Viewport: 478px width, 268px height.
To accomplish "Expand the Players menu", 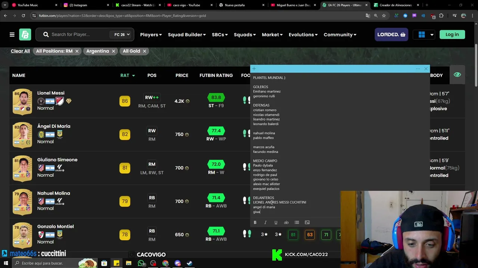I will pyautogui.click(x=151, y=35).
